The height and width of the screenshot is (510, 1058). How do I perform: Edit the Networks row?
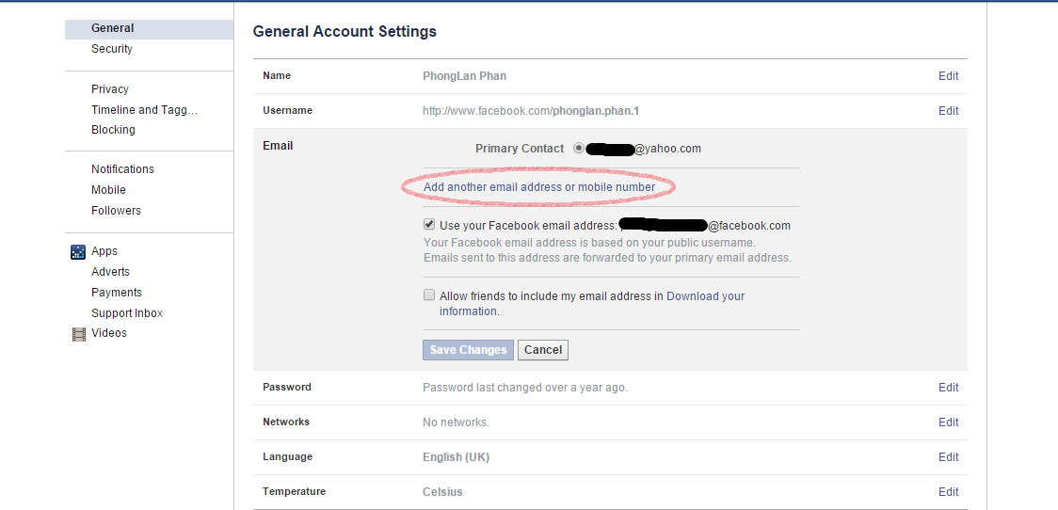coord(948,422)
